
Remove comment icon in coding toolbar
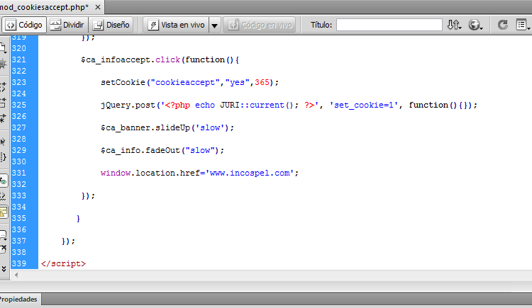(x=3, y=249)
